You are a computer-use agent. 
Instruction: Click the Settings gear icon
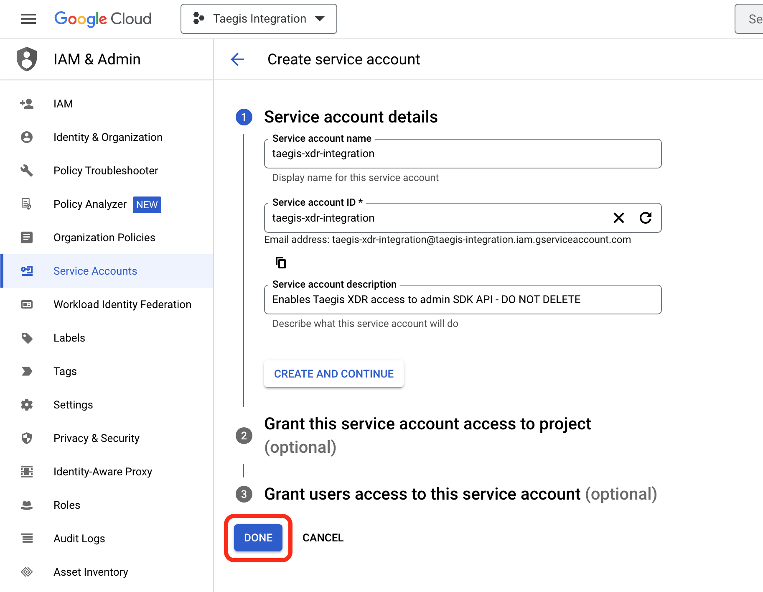click(x=27, y=405)
